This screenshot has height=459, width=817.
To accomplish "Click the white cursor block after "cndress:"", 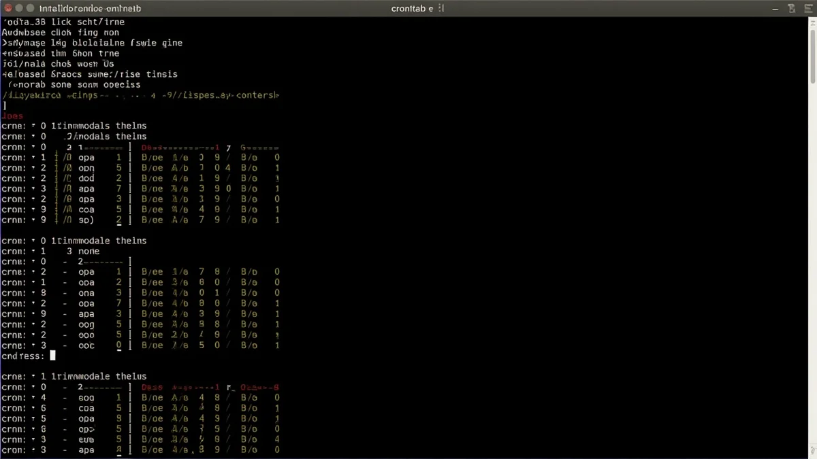I will coord(52,356).
